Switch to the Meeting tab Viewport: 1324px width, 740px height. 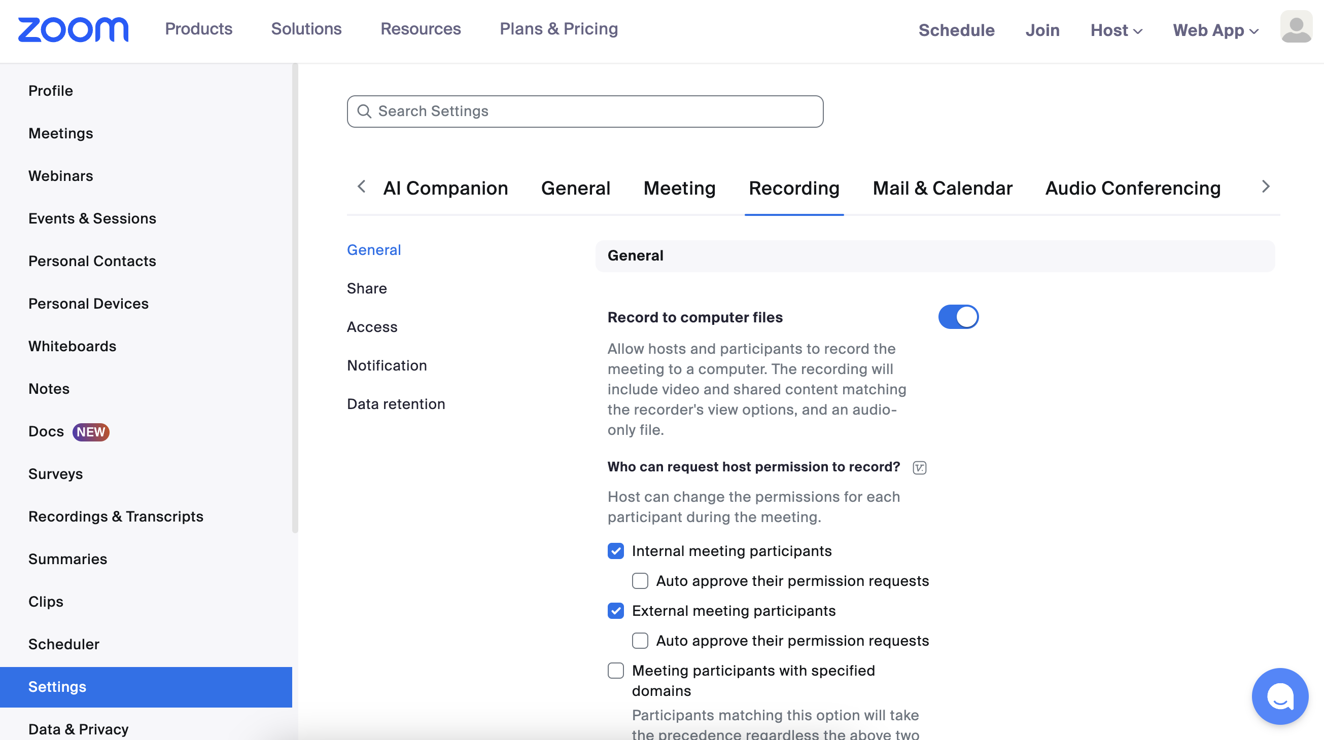(x=679, y=188)
